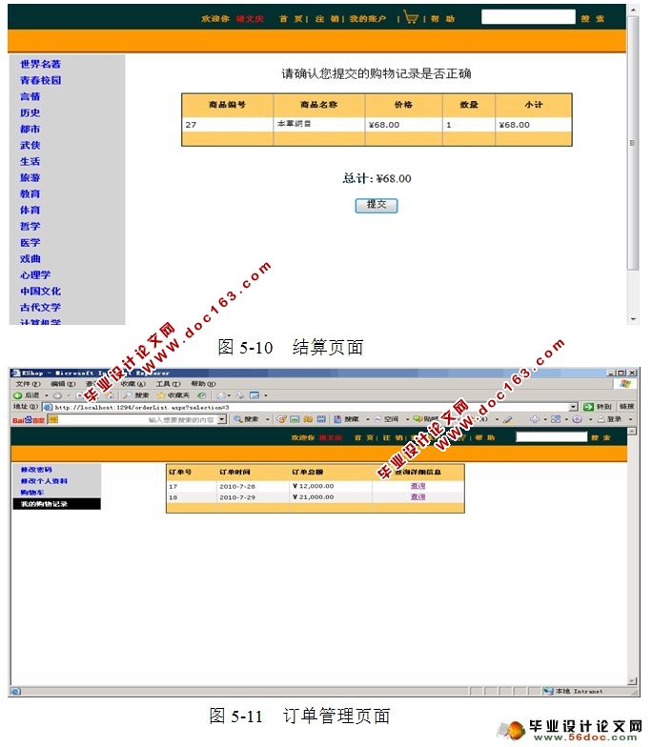Expand the Baidu 登录 dropdown arrow

coord(631,419)
